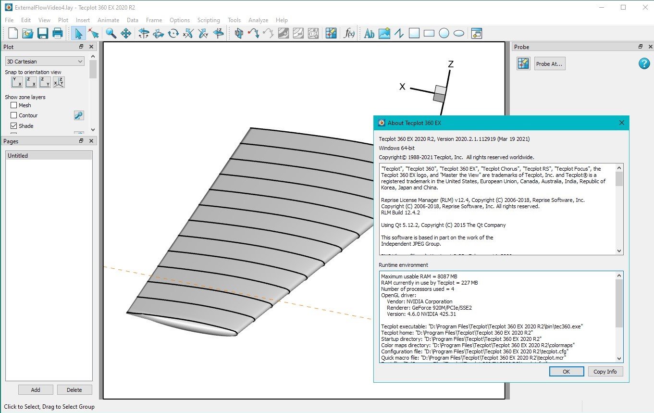
Task: Select the Ellipse shape tool
Action: [459, 33]
